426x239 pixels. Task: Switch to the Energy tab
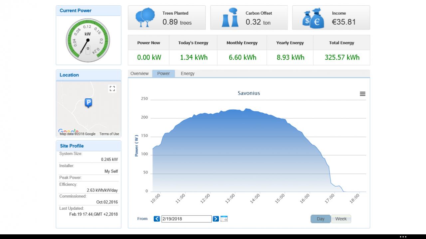point(188,73)
